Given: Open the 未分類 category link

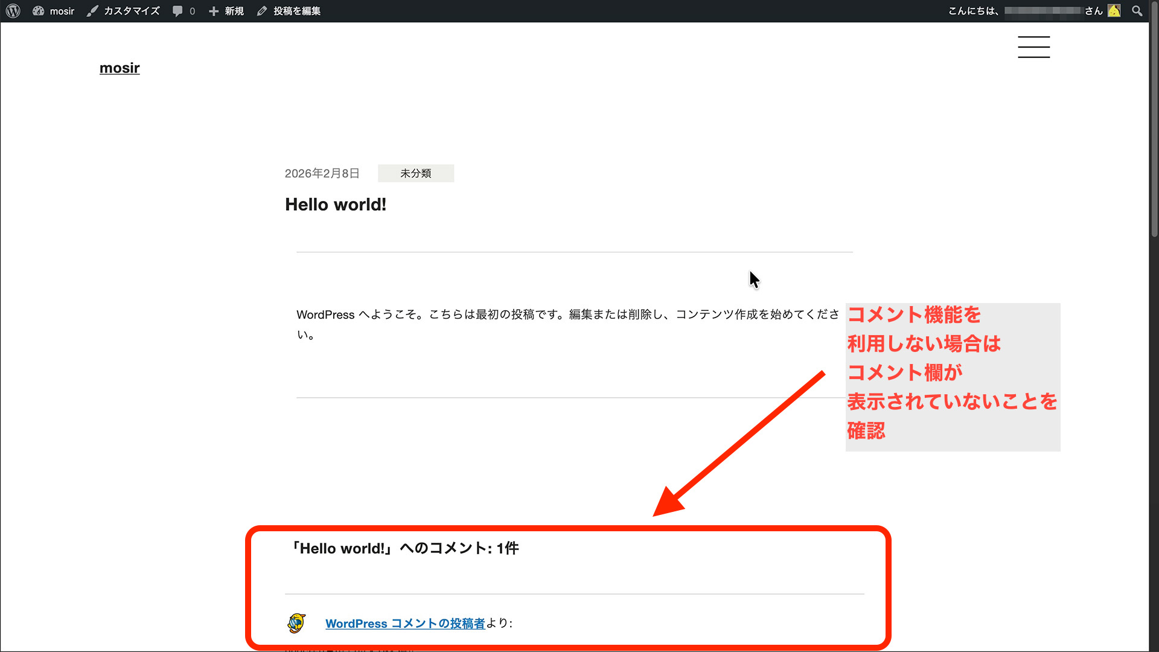Looking at the screenshot, I should pyautogui.click(x=415, y=173).
